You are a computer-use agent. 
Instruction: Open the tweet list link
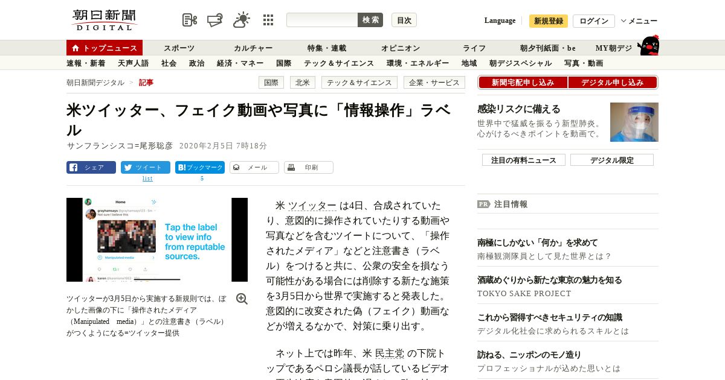(147, 179)
